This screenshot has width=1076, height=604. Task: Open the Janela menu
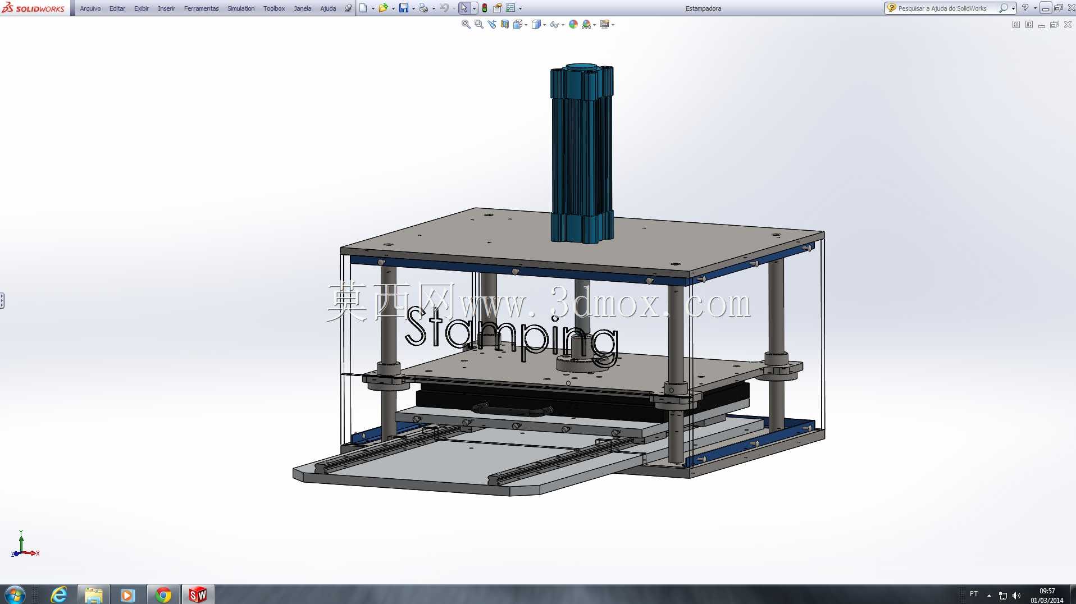[302, 8]
